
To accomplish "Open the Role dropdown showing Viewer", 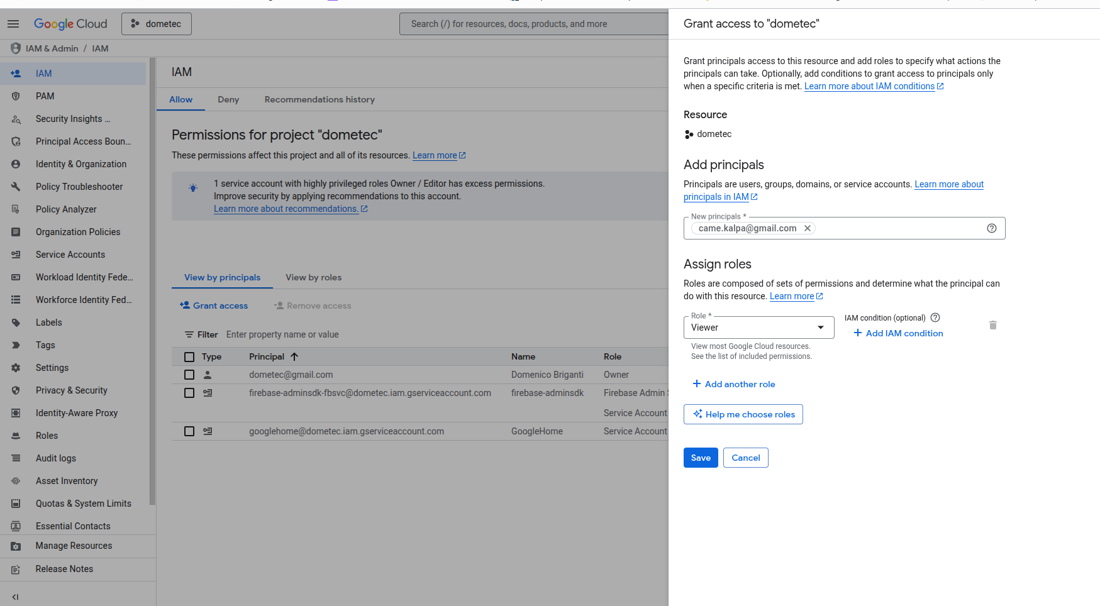I will pos(758,328).
